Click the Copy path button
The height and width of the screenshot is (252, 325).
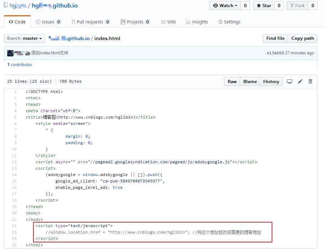(303, 38)
